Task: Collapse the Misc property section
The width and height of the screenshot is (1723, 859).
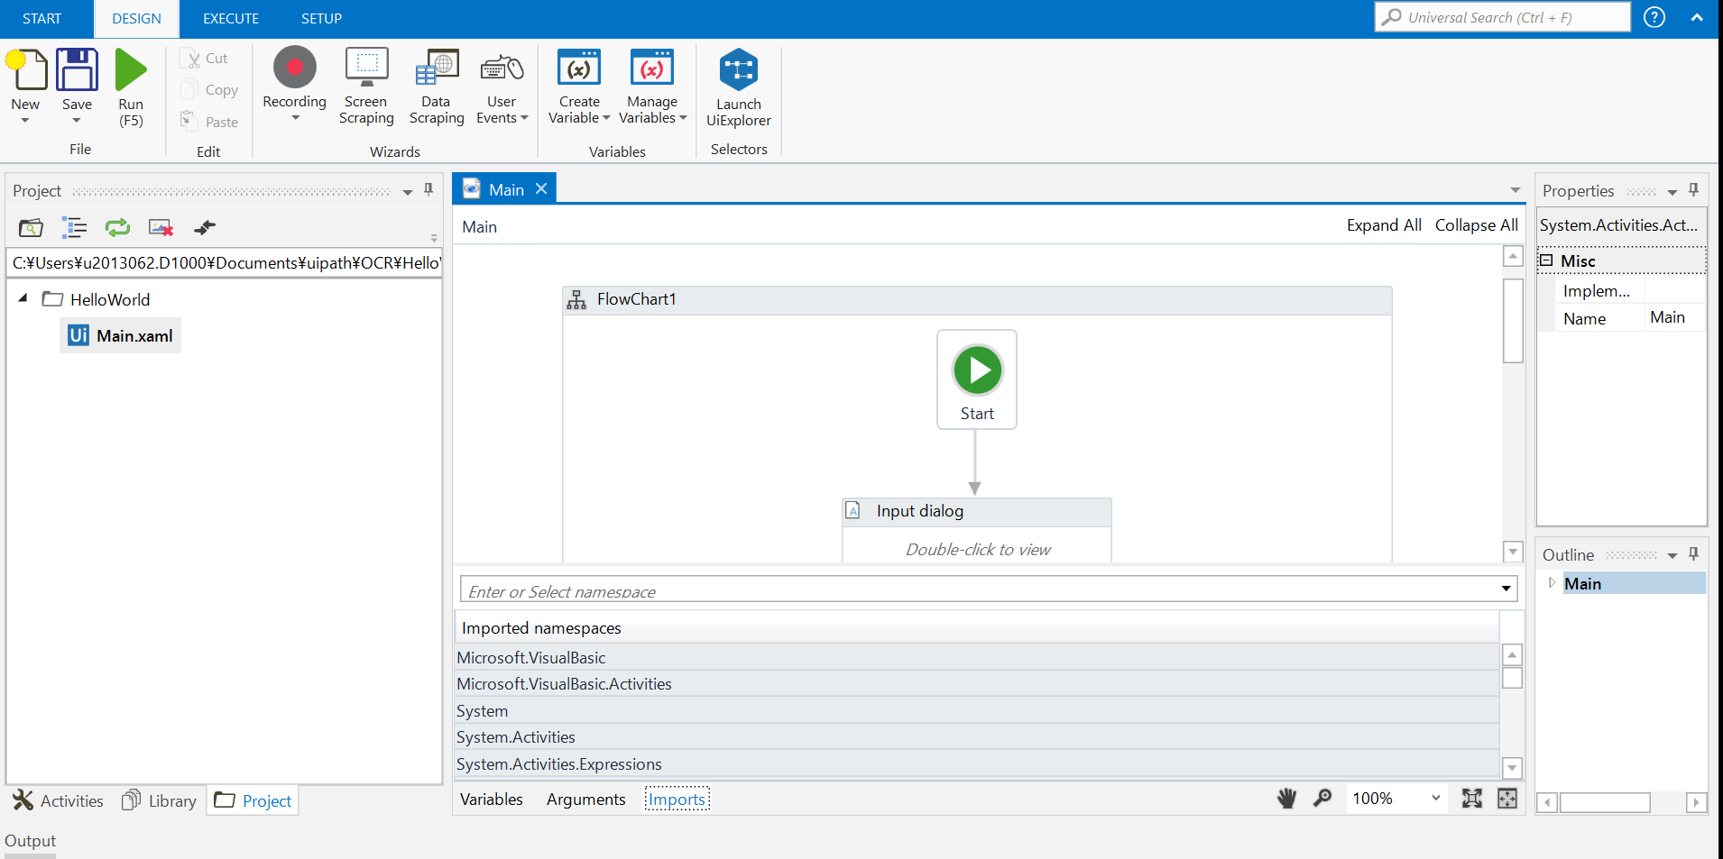Action: (x=1546, y=260)
